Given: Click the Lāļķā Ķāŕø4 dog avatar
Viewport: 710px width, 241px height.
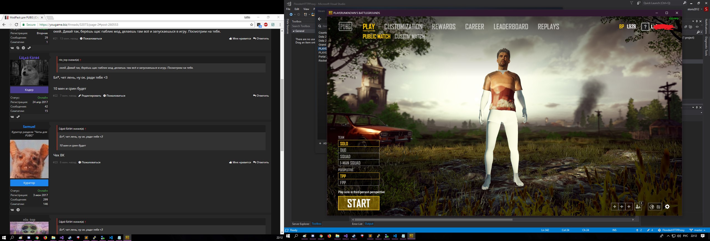Looking at the screenshot, I should click(29, 73).
